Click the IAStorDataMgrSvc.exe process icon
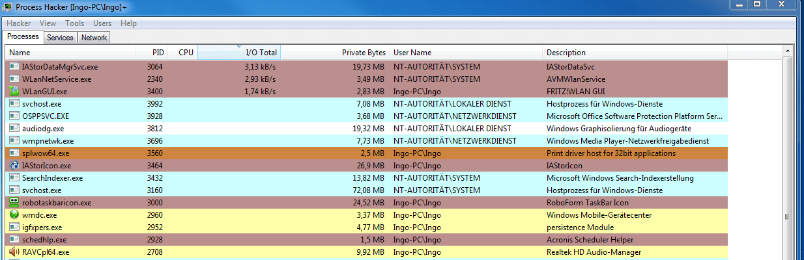Screen dimensions: 804x260 [x=15, y=66]
